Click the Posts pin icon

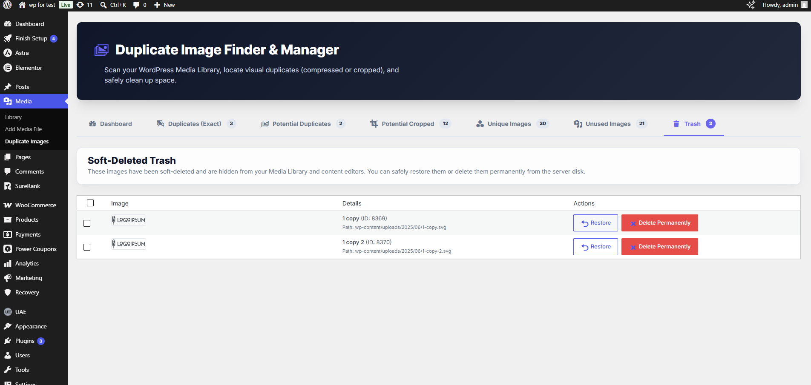click(8, 87)
